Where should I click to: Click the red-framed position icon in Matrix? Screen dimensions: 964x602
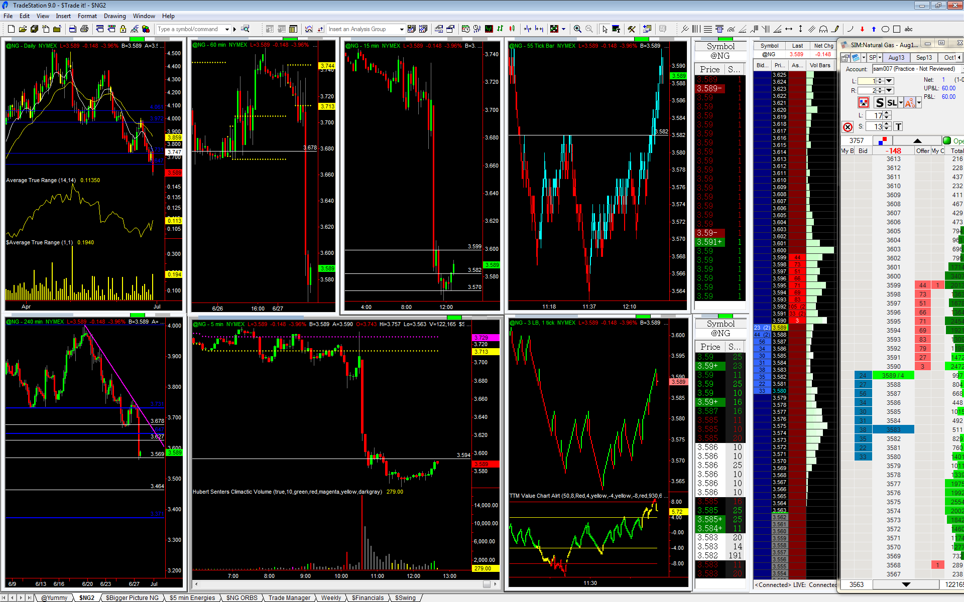click(864, 103)
